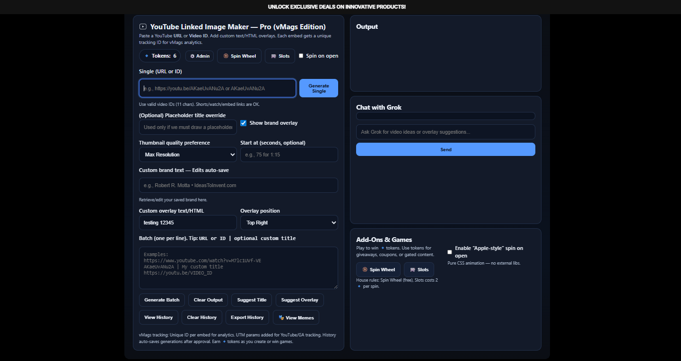The height and width of the screenshot is (361, 681).
Task: Click the overlay text field containing testing 12345
Action: (188, 223)
